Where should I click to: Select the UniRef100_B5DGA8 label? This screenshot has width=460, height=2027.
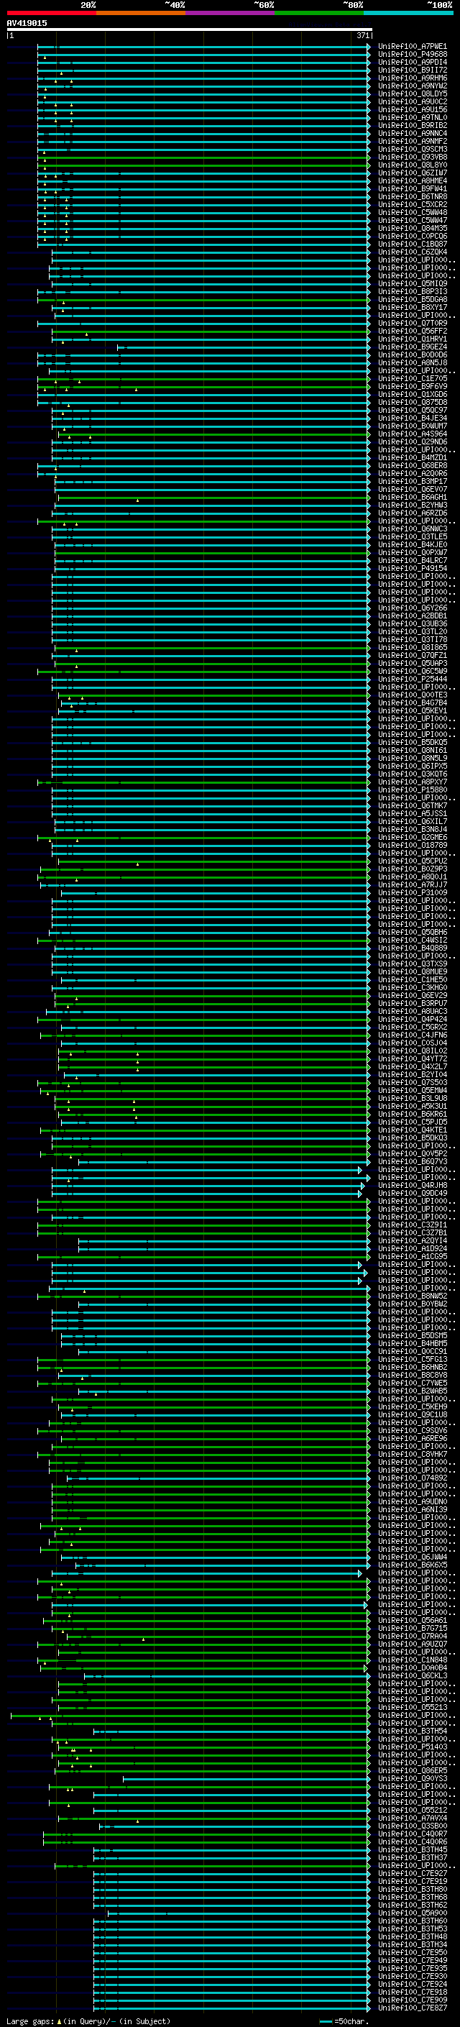click(412, 299)
